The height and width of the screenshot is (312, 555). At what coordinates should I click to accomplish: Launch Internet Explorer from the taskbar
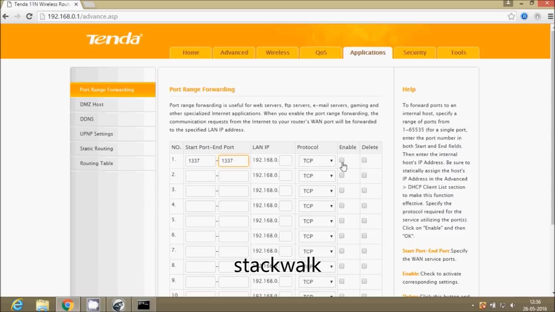click(x=17, y=305)
